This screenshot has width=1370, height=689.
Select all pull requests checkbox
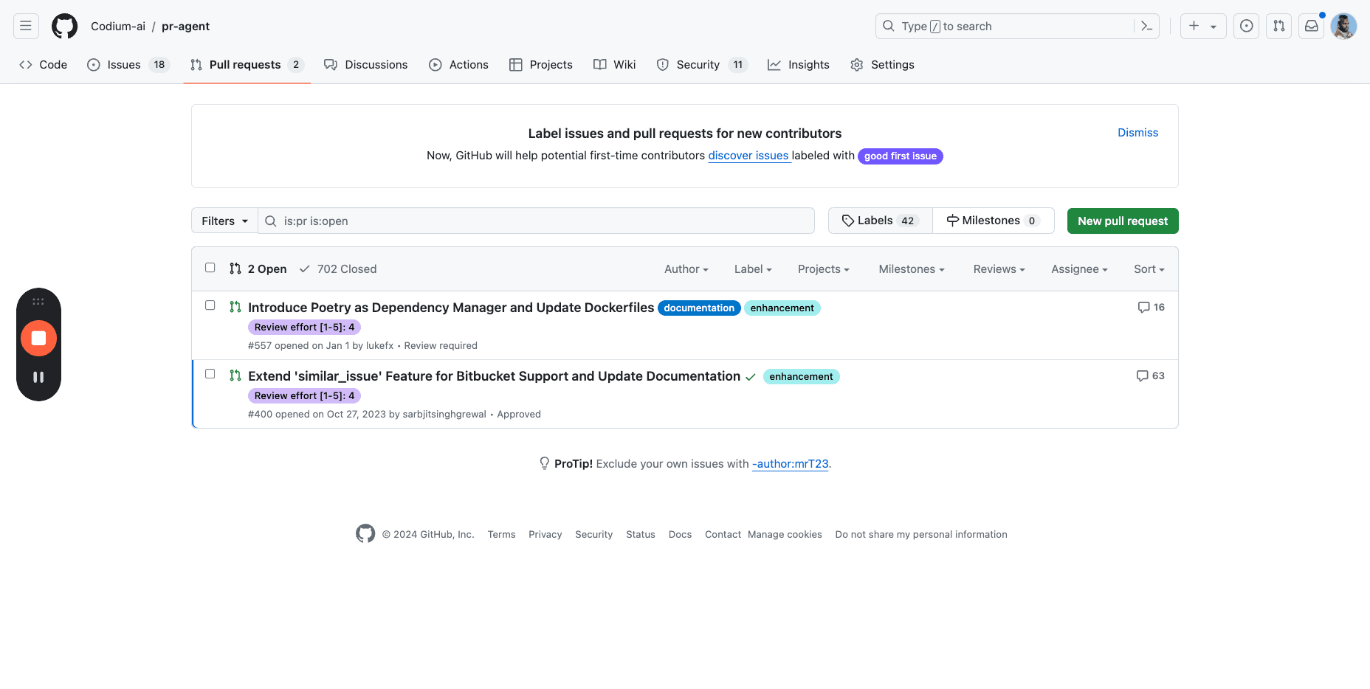[210, 268]
